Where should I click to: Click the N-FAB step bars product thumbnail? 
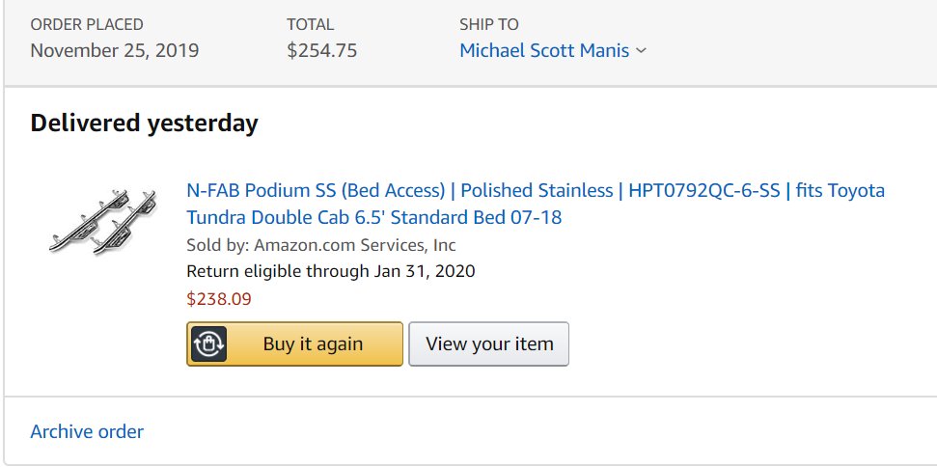(x=102, y=220)
